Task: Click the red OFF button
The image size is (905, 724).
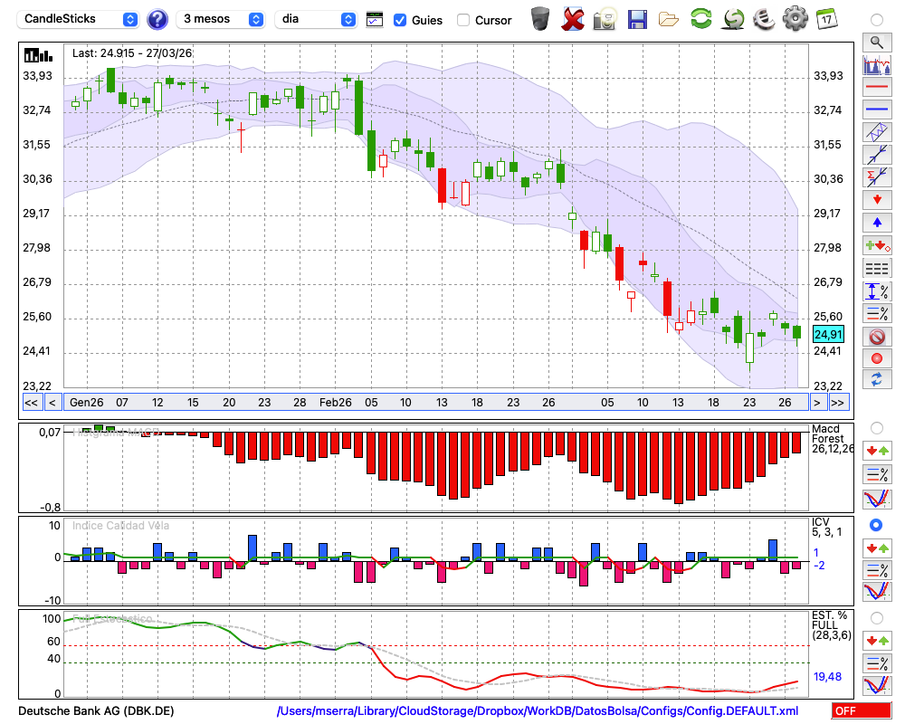Action: pos(861,711)
